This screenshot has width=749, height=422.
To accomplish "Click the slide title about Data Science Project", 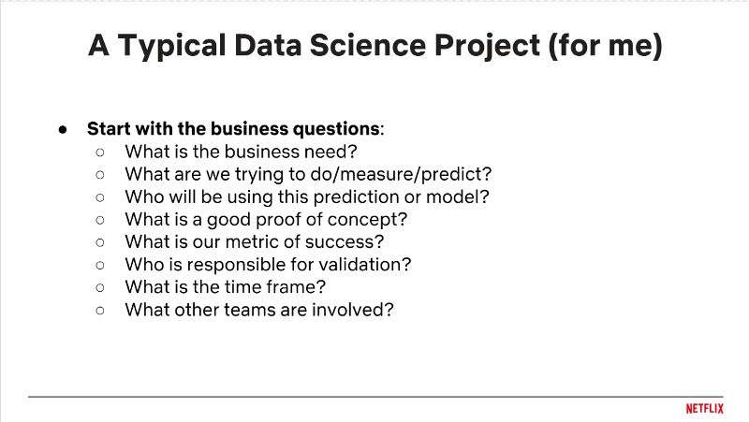I will 374,46.
